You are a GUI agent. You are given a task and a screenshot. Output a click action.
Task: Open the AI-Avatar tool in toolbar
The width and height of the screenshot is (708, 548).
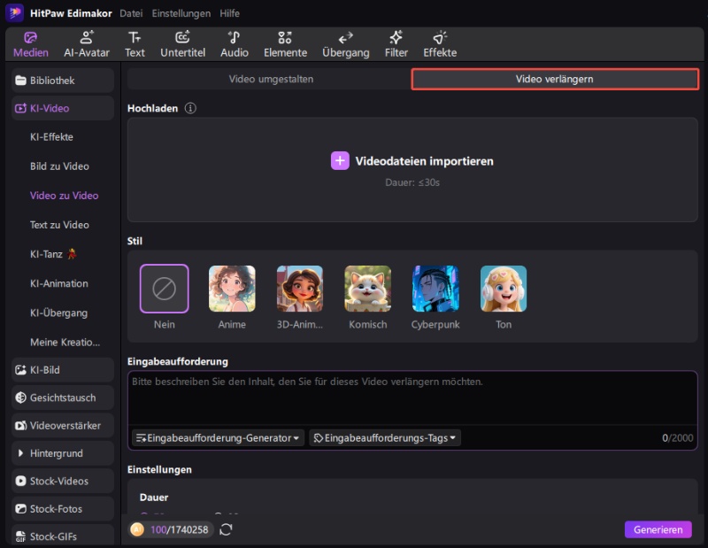87,43
